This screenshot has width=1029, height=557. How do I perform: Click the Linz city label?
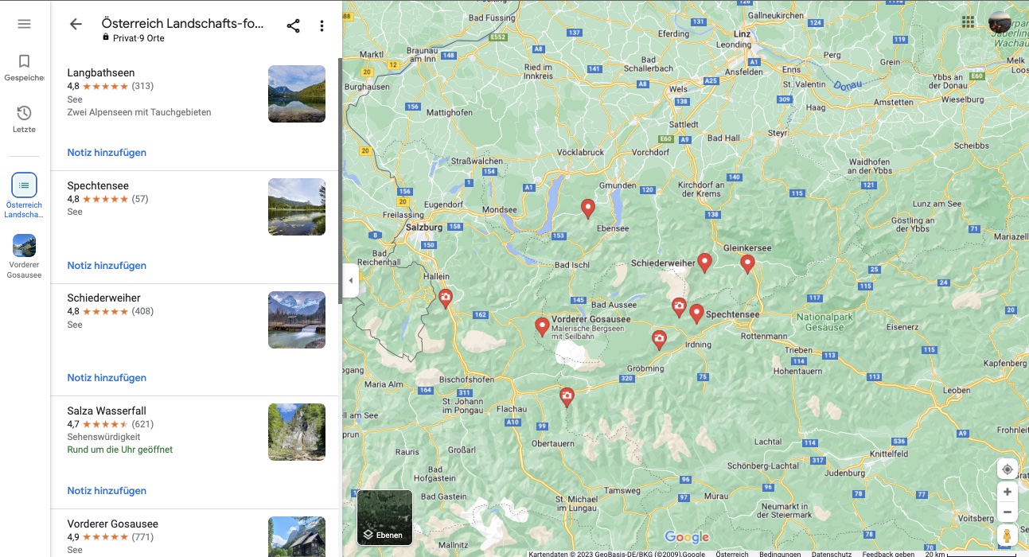743,34
